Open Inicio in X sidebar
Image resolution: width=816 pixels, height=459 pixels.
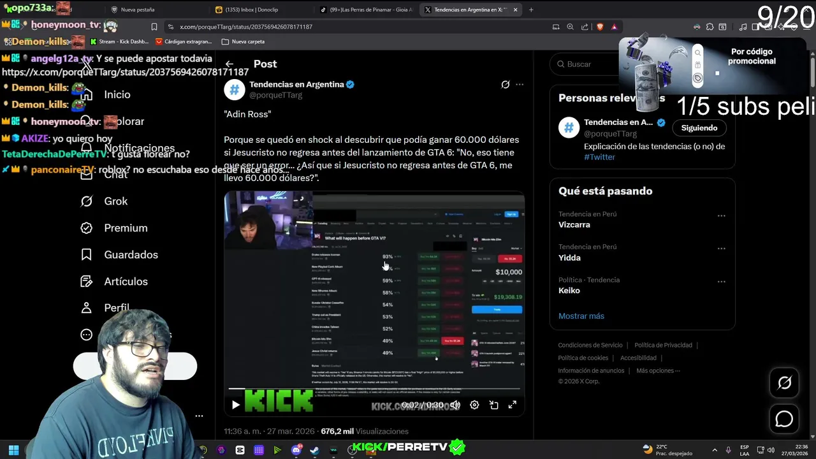(x=117, y=94)
